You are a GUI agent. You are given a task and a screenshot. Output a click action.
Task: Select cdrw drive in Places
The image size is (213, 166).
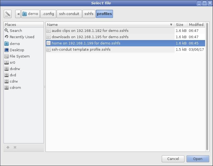(x=24, y=81)
